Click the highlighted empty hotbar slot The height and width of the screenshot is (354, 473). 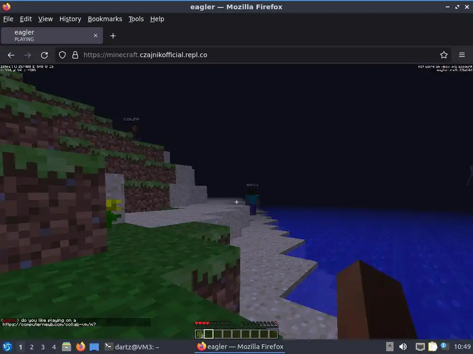click(209, 334)
